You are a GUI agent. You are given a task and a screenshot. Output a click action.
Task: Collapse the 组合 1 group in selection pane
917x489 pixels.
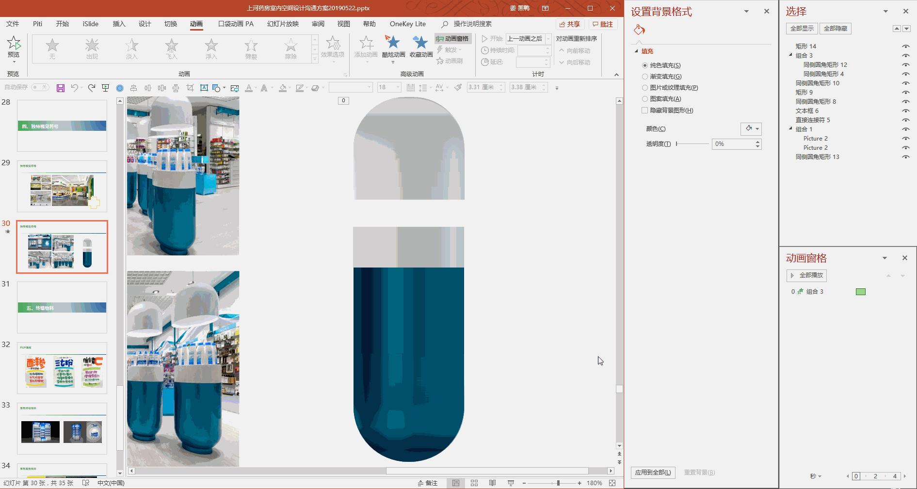791,129
